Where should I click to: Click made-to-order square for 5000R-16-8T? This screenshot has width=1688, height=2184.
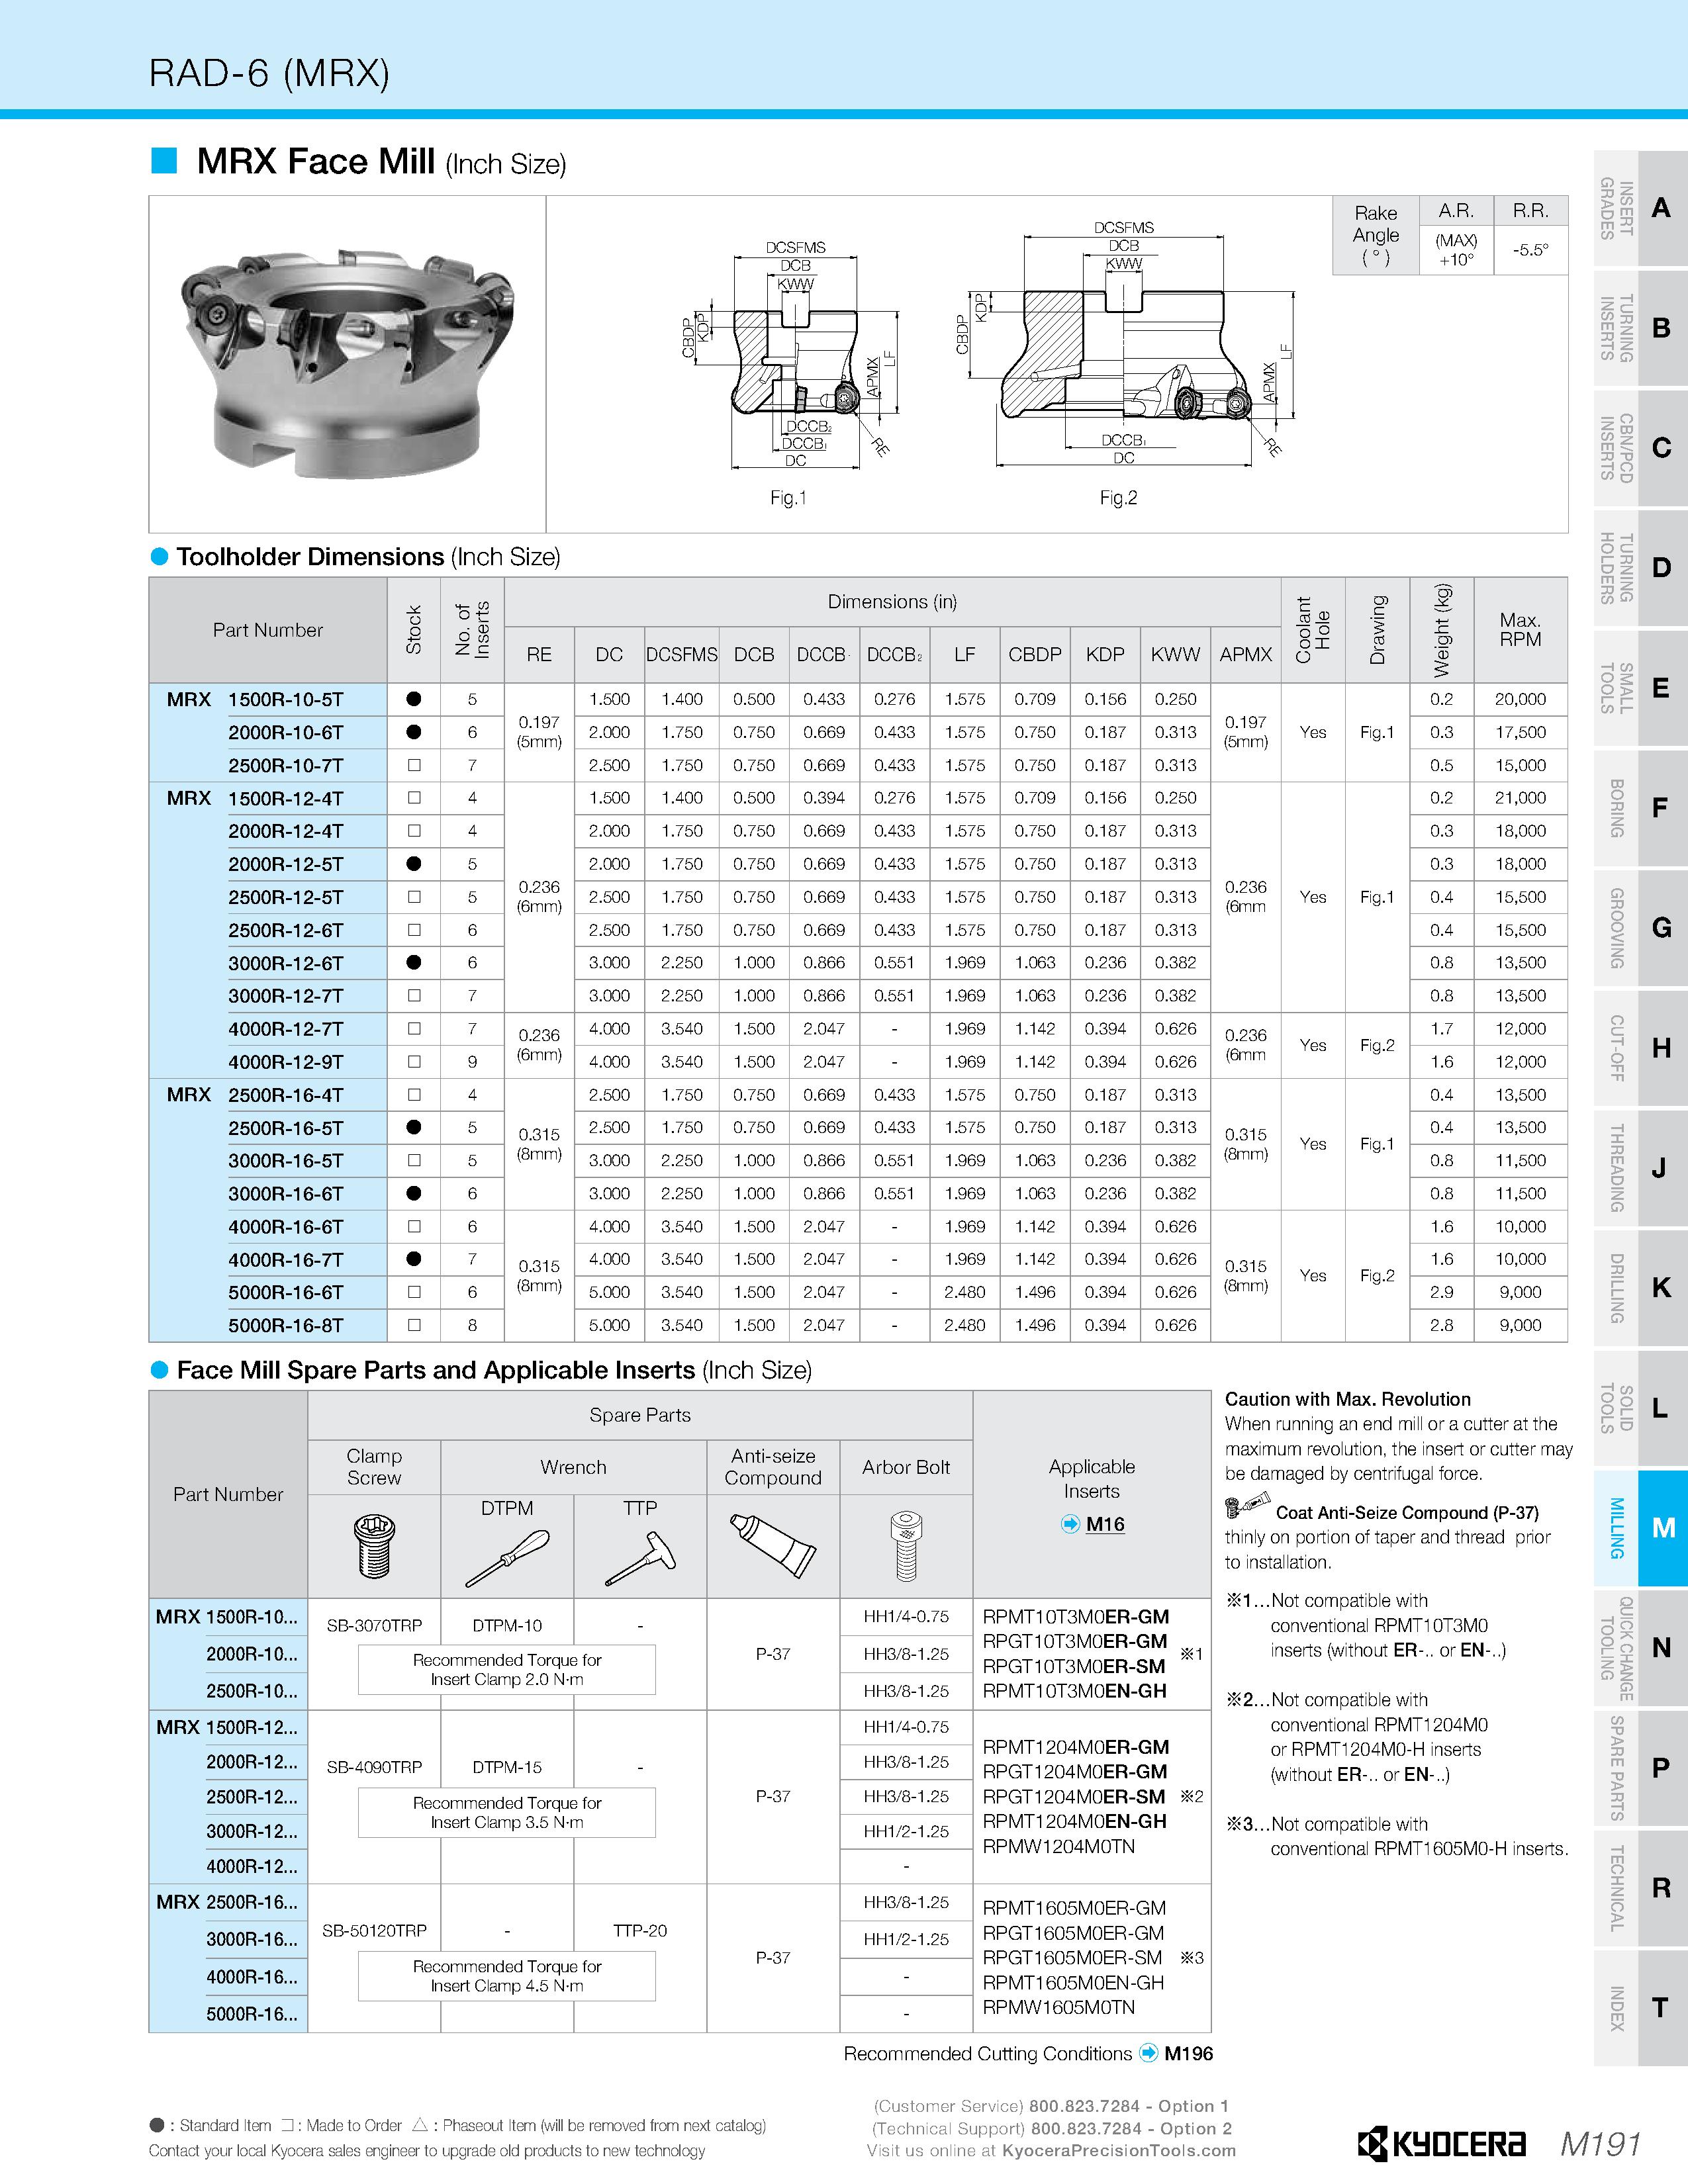click(x=414, y=1325)
